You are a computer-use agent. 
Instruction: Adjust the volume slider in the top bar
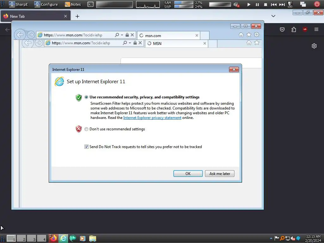point(220,4)
